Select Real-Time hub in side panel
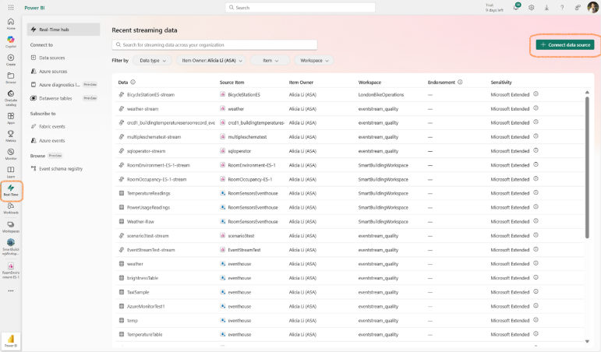601x352 pixels. click(63, 30)
